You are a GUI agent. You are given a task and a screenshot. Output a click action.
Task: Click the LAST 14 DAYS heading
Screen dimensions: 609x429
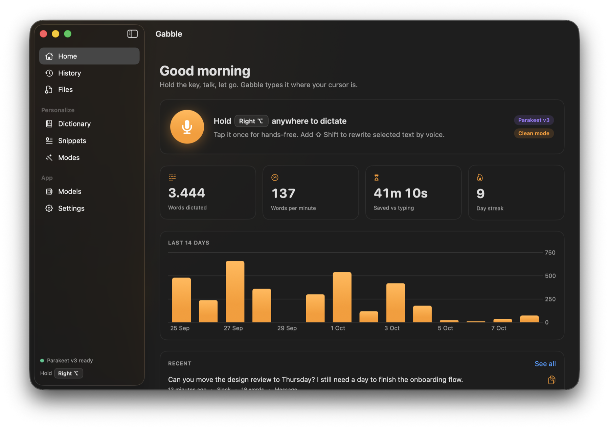[x=188, y=243]
